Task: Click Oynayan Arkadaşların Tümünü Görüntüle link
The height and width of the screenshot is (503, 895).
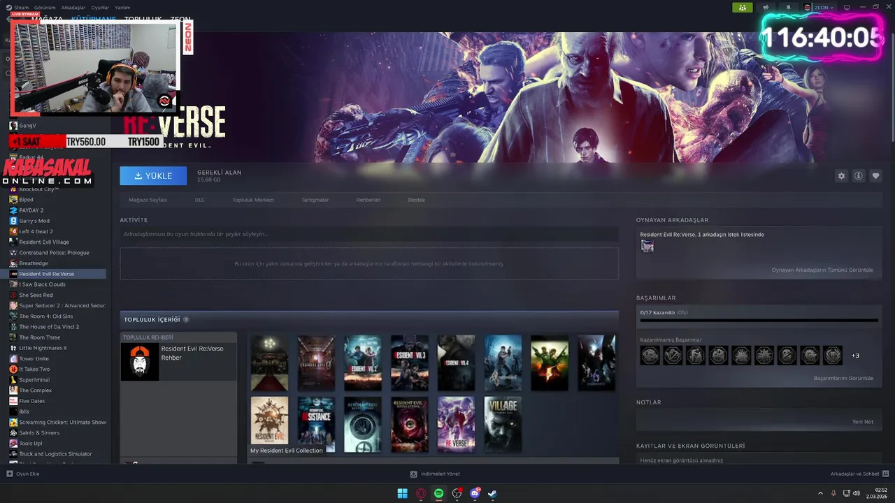Action: 822,270
